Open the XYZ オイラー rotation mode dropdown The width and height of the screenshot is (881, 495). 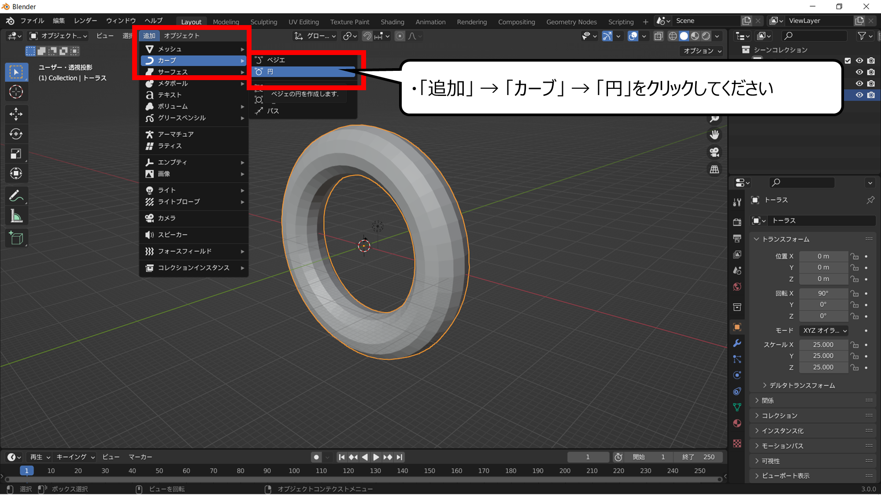(x=824, y=330)
